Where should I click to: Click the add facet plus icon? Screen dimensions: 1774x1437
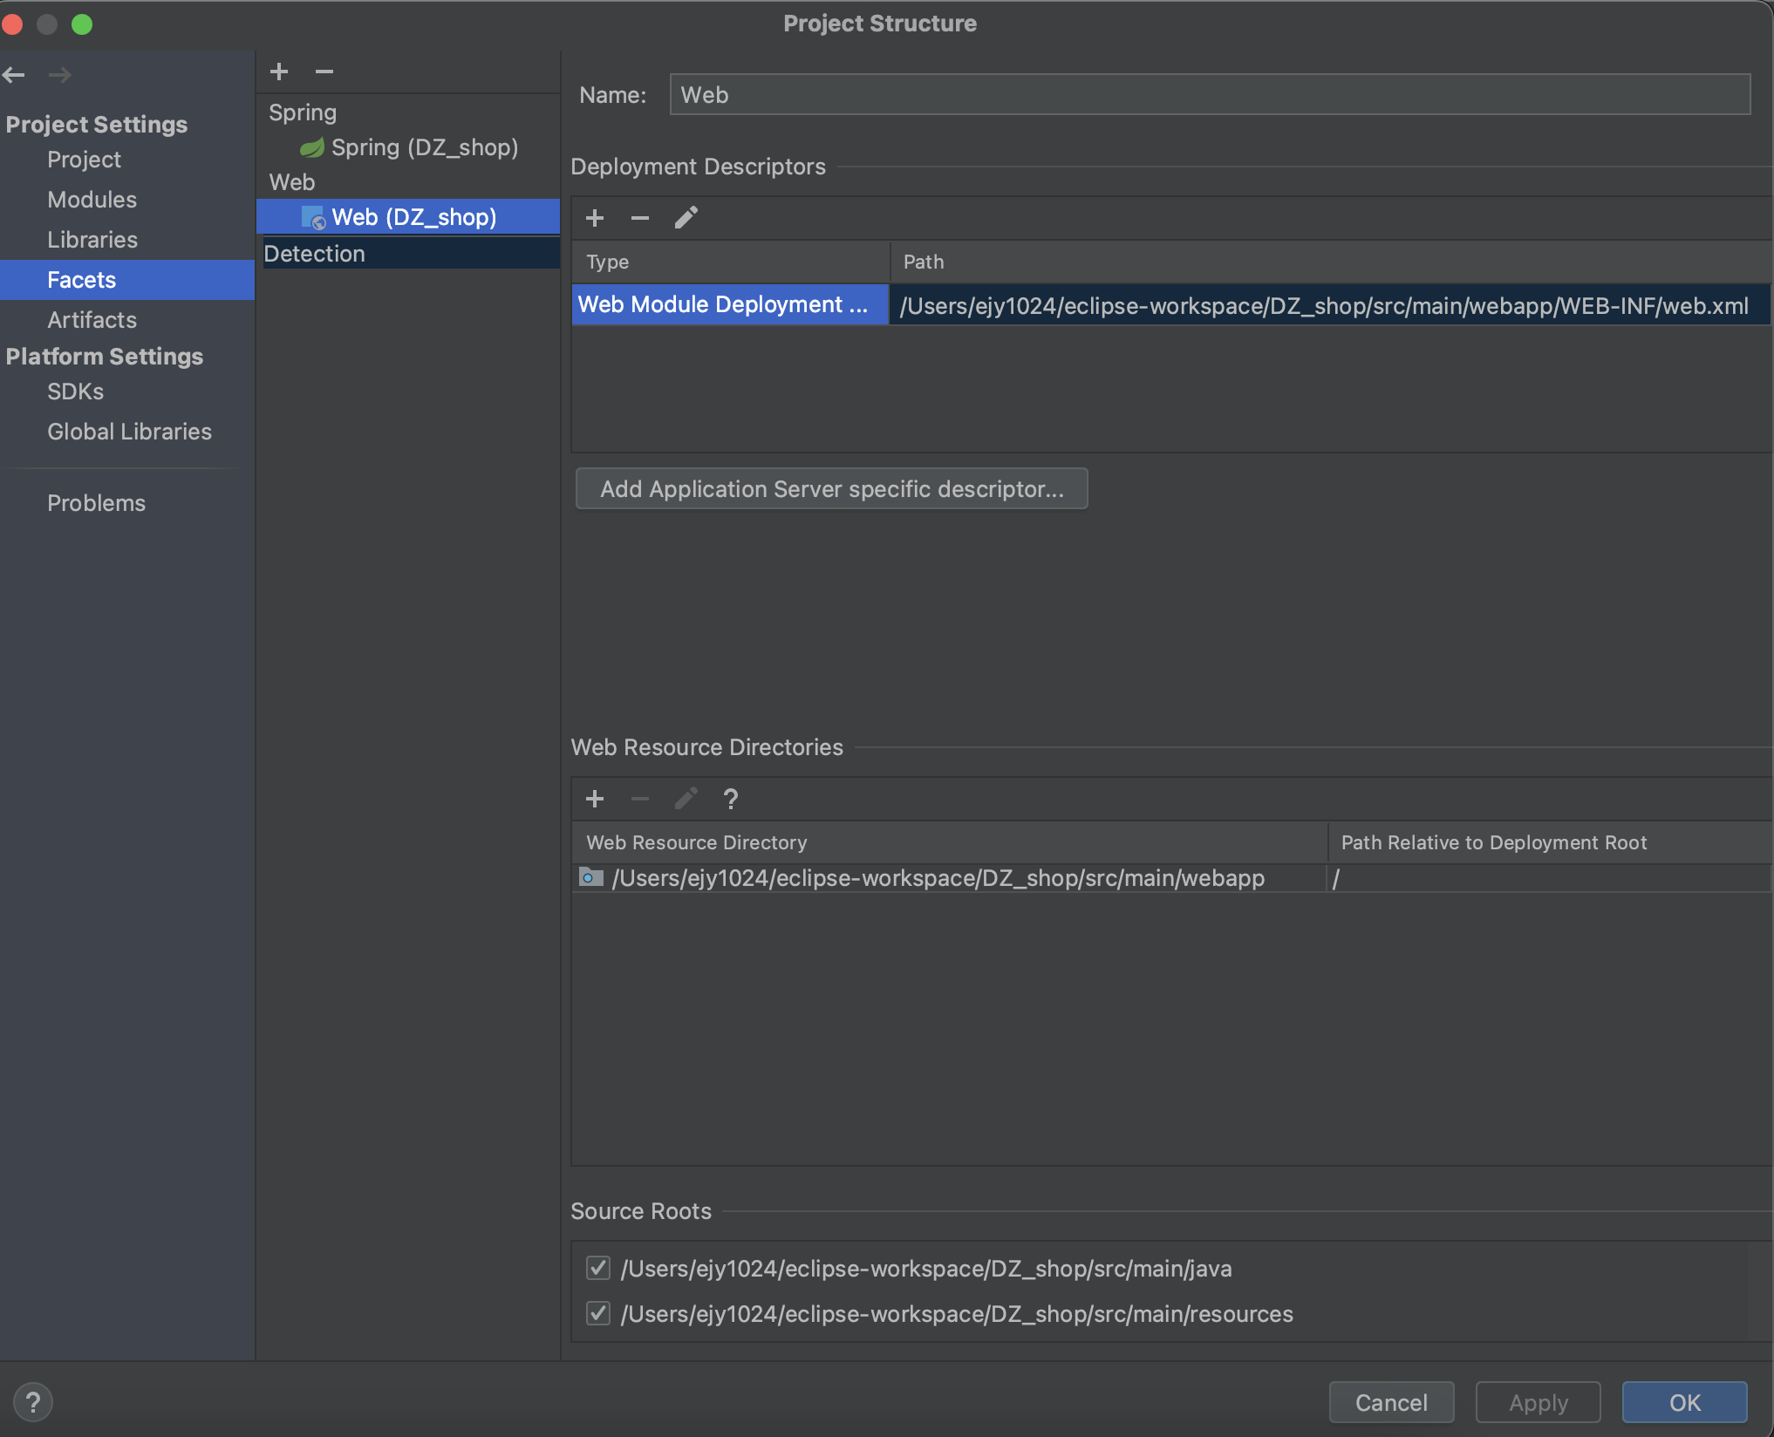[x=279, y=72]
